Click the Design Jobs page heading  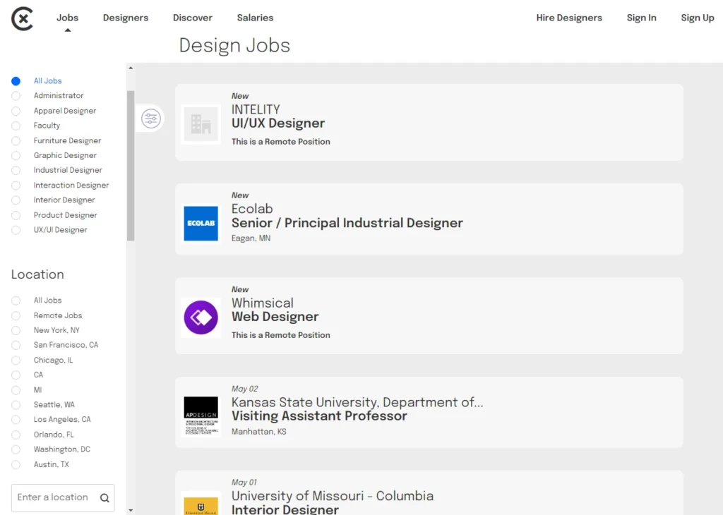(x=234, y=46)
